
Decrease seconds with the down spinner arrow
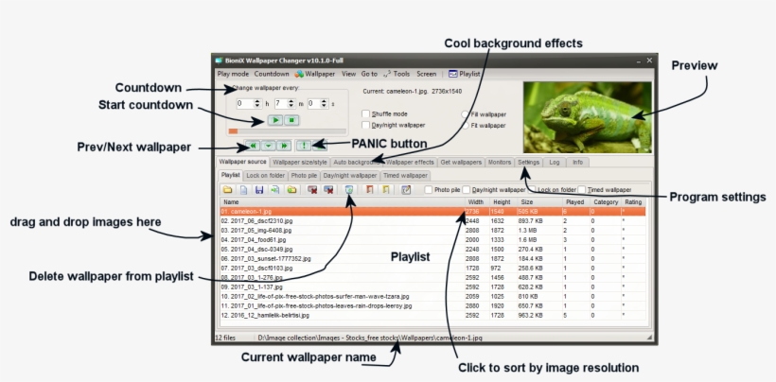click(325, 106)
